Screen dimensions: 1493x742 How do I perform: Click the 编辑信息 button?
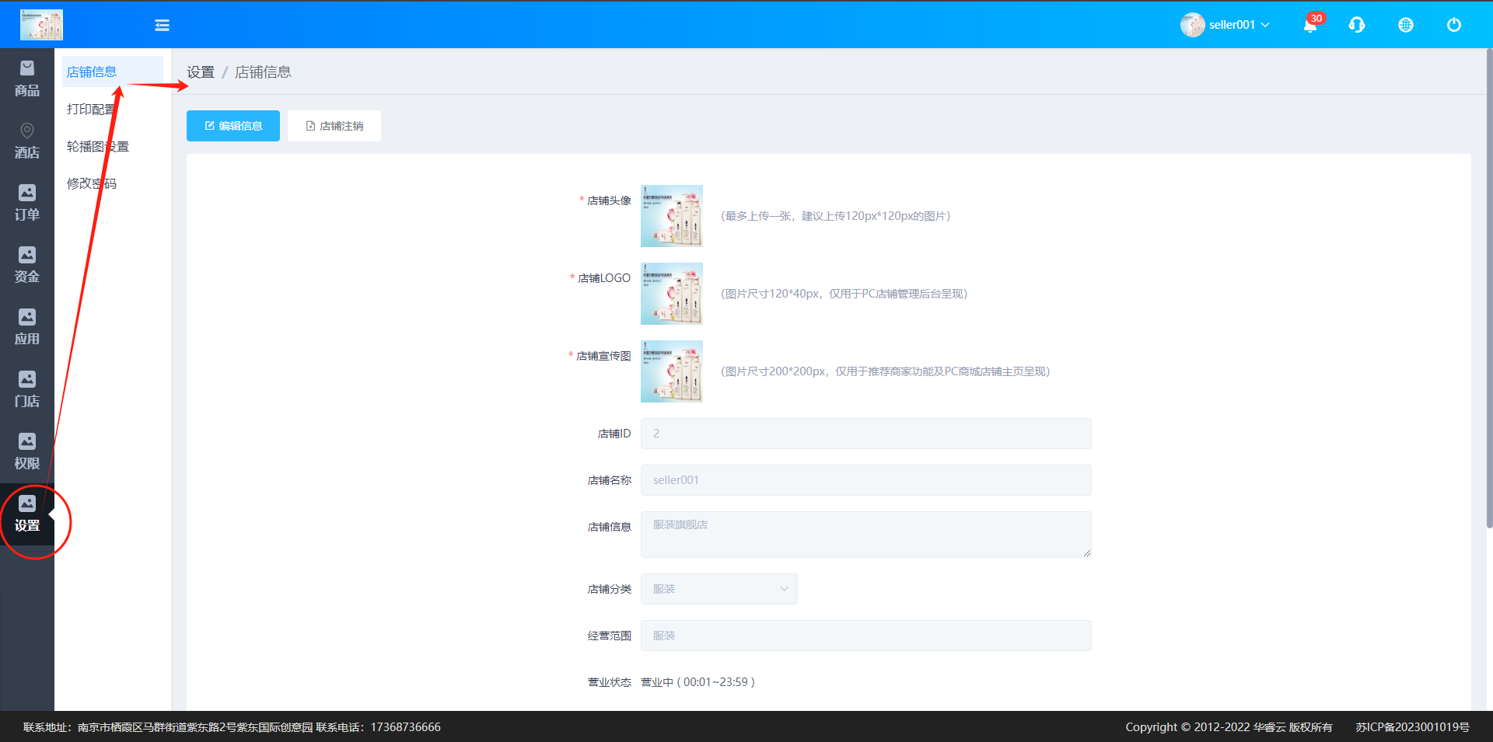tap(233, 126)
